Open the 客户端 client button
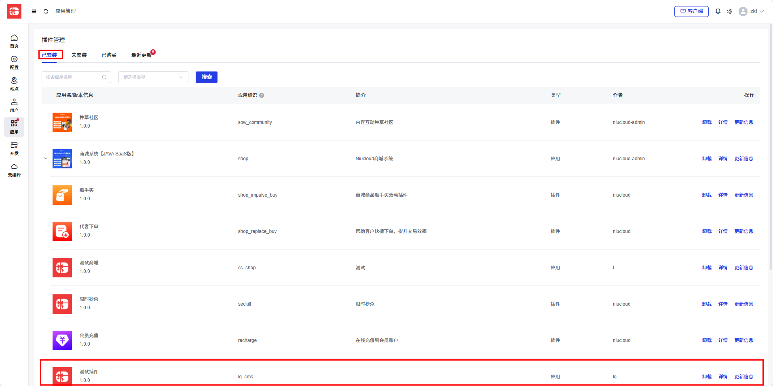Image resolution: width=773 pixels, height=386 pixels. click(x=691, y=11)
